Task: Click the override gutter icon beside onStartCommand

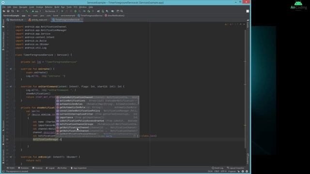Action: [x=11, y=87]
